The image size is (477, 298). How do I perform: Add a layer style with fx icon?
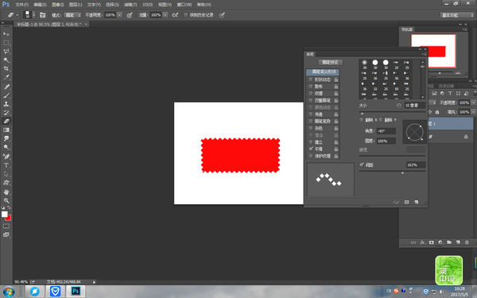(x=423, y=242)
